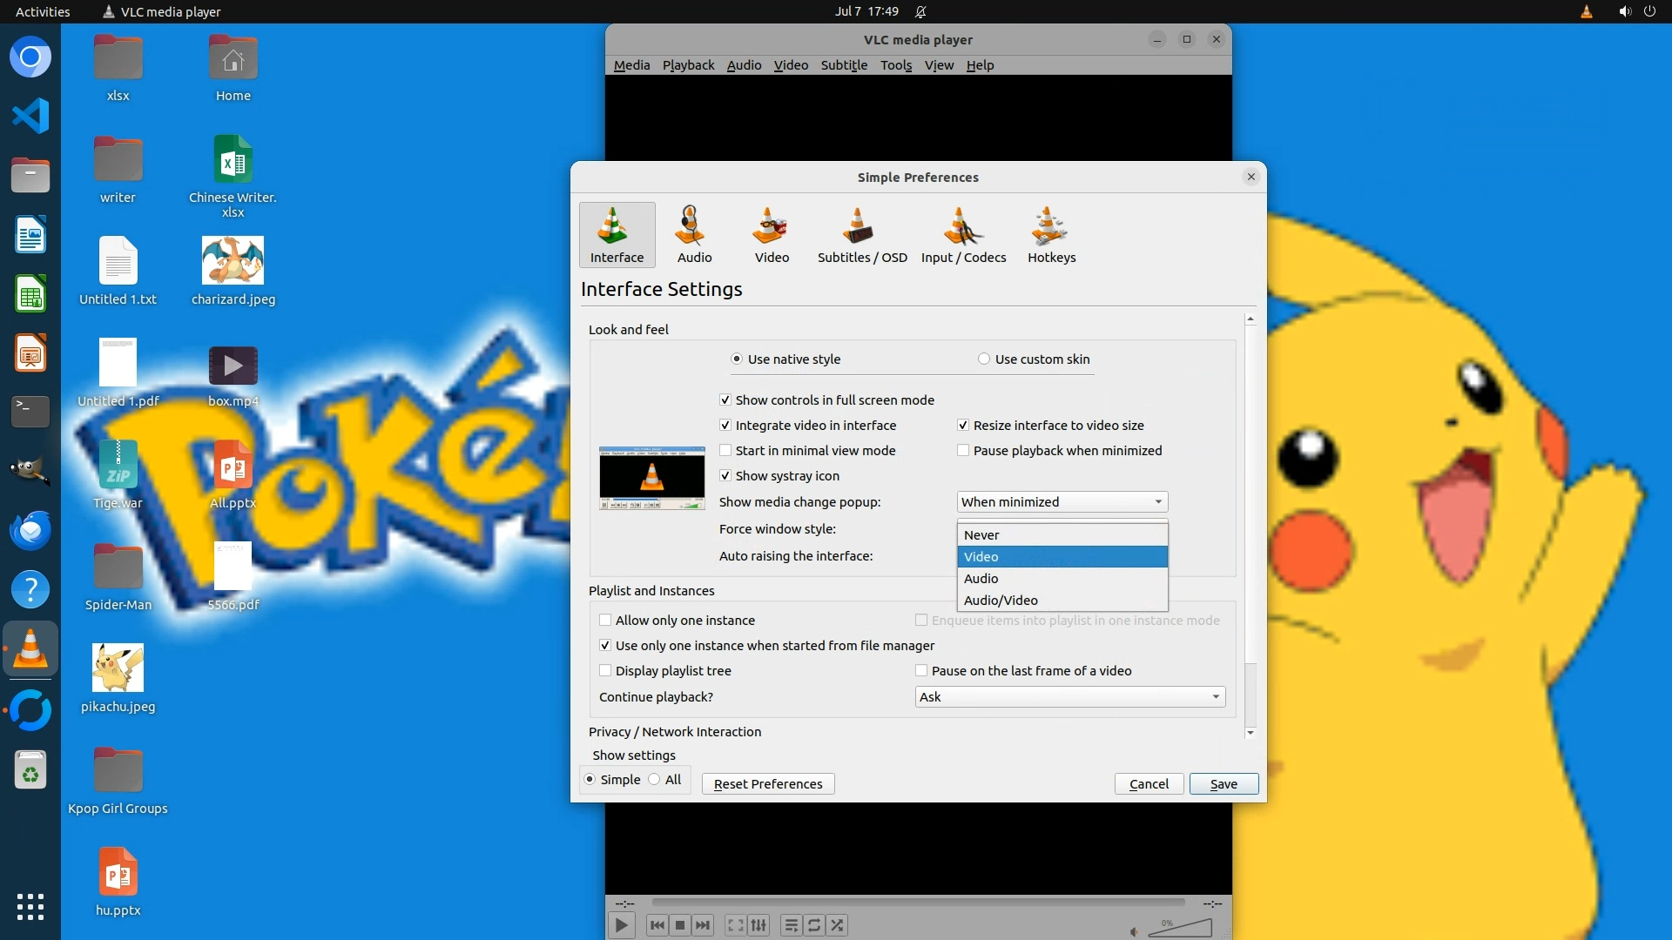Click Reset Preferences button
Viewport: 1672px width, 940px height.
point(767,784)
